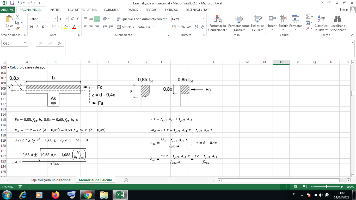Click the Formatar cells button
Screen dimensions: 356x200
pos(296,23)
